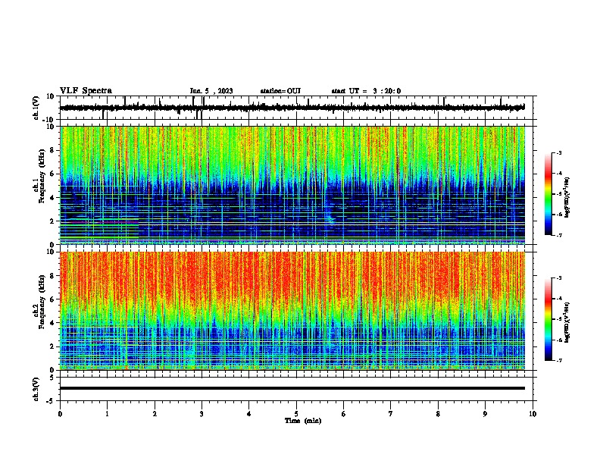Image resolution: width=600 pixels, height=464 pixels.
Task: Click the "-3" label on ch.2 colorbar
Action: coord(558,278)
